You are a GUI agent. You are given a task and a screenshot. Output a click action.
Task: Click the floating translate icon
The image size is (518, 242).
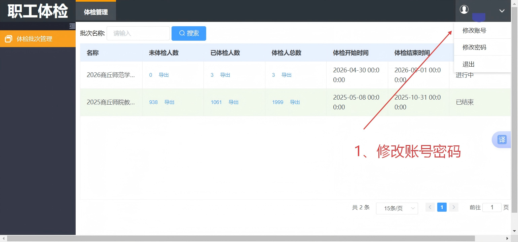point(502,140)
